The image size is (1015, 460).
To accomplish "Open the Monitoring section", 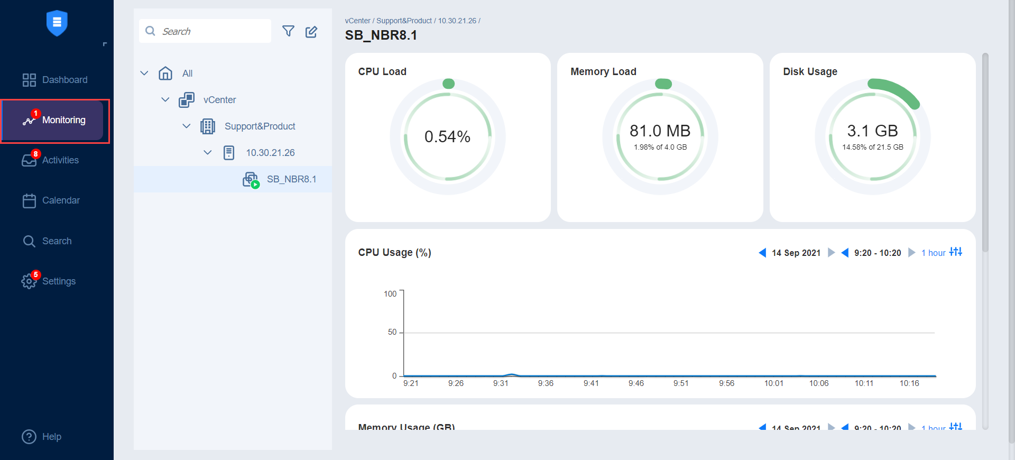I will click(x=53, y=120).
